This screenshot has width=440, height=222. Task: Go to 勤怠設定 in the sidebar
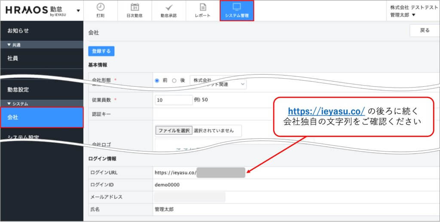tap(18, 90)
